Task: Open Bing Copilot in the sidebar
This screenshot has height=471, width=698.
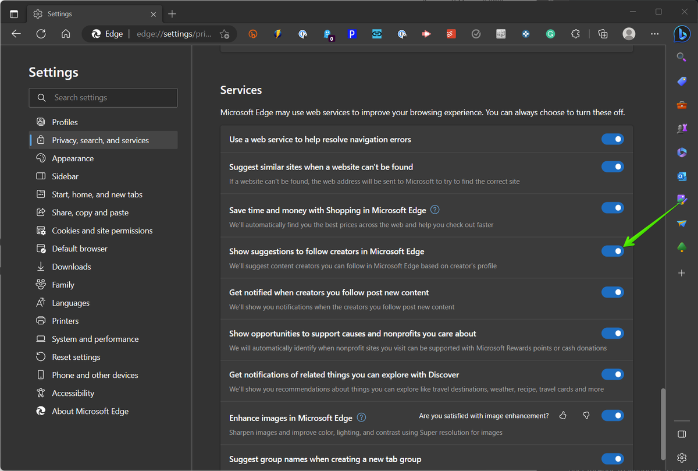Action: [681, 34]
